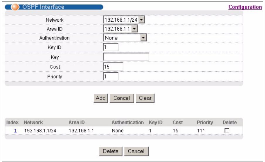Click the bottom Delete button
Image resolution: width=265 pixels, height=162 pixels.
coord(111,151)
